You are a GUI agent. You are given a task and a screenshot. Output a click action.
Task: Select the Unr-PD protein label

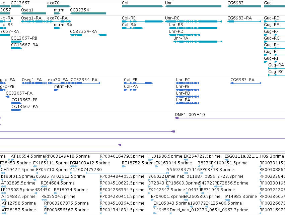[x=183, y=93]
